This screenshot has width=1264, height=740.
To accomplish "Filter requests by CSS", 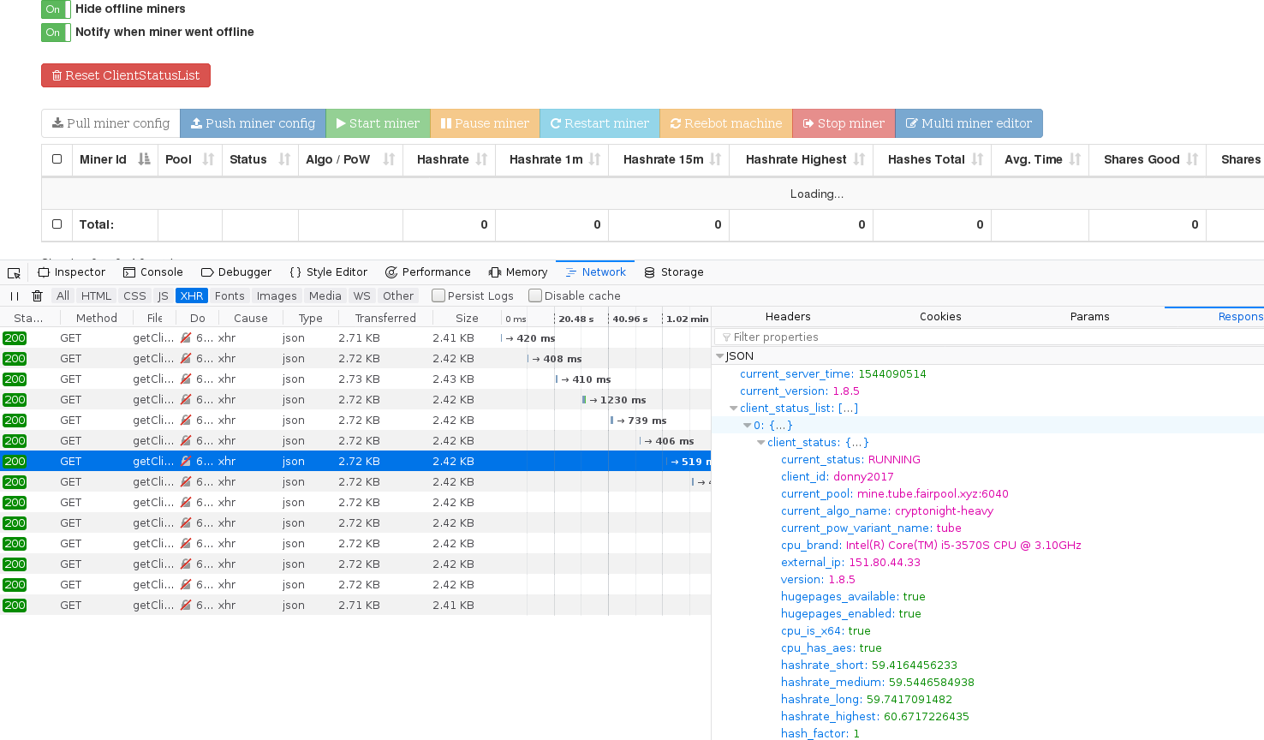I will (x=134, y=296).
